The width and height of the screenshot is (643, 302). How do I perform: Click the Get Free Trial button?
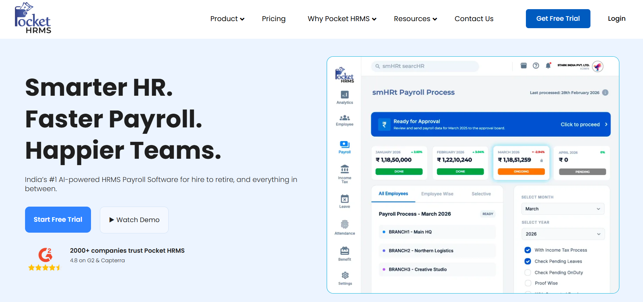point(558,19)
